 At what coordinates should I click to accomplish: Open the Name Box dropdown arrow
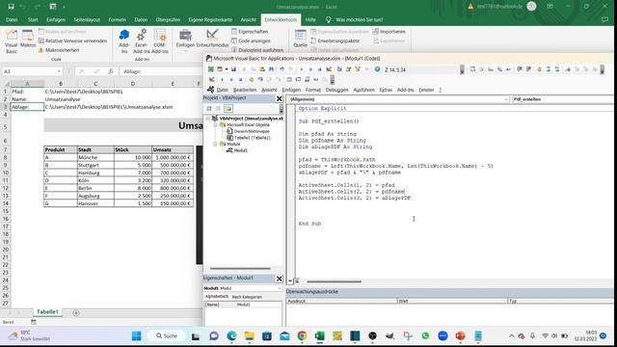click(x=59, y=71)
